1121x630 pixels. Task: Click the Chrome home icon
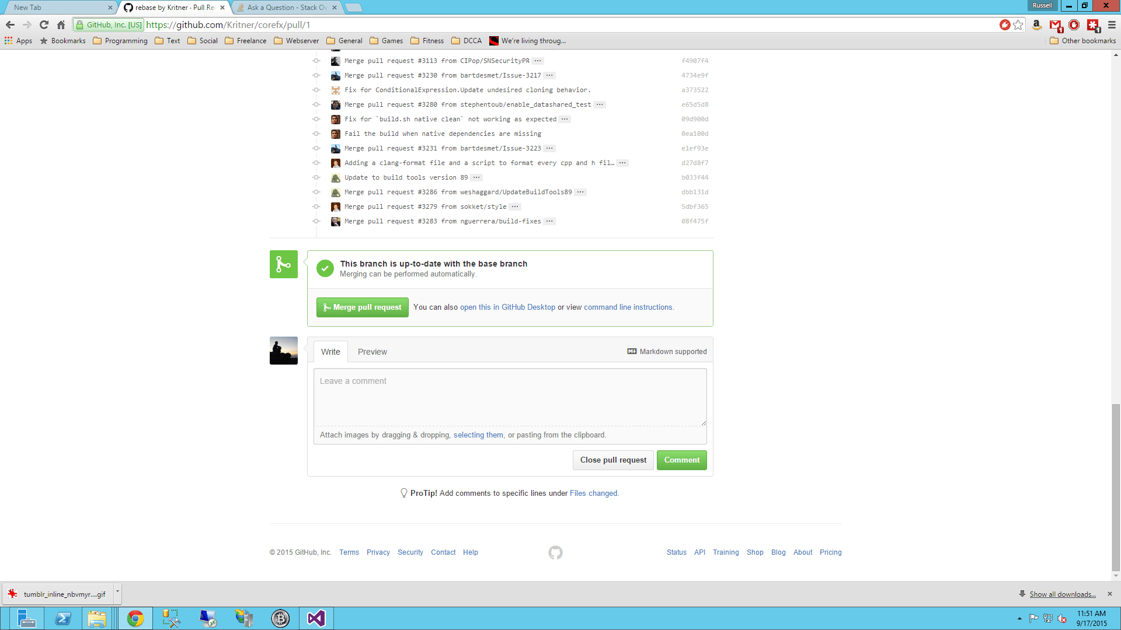point(61,24)
